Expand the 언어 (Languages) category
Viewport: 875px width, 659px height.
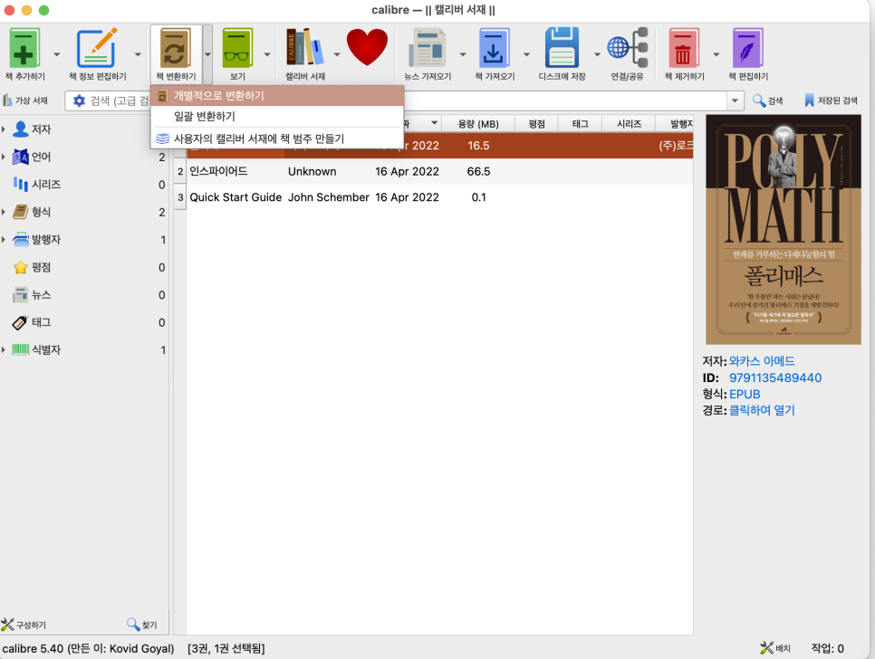tap(4, 157)
